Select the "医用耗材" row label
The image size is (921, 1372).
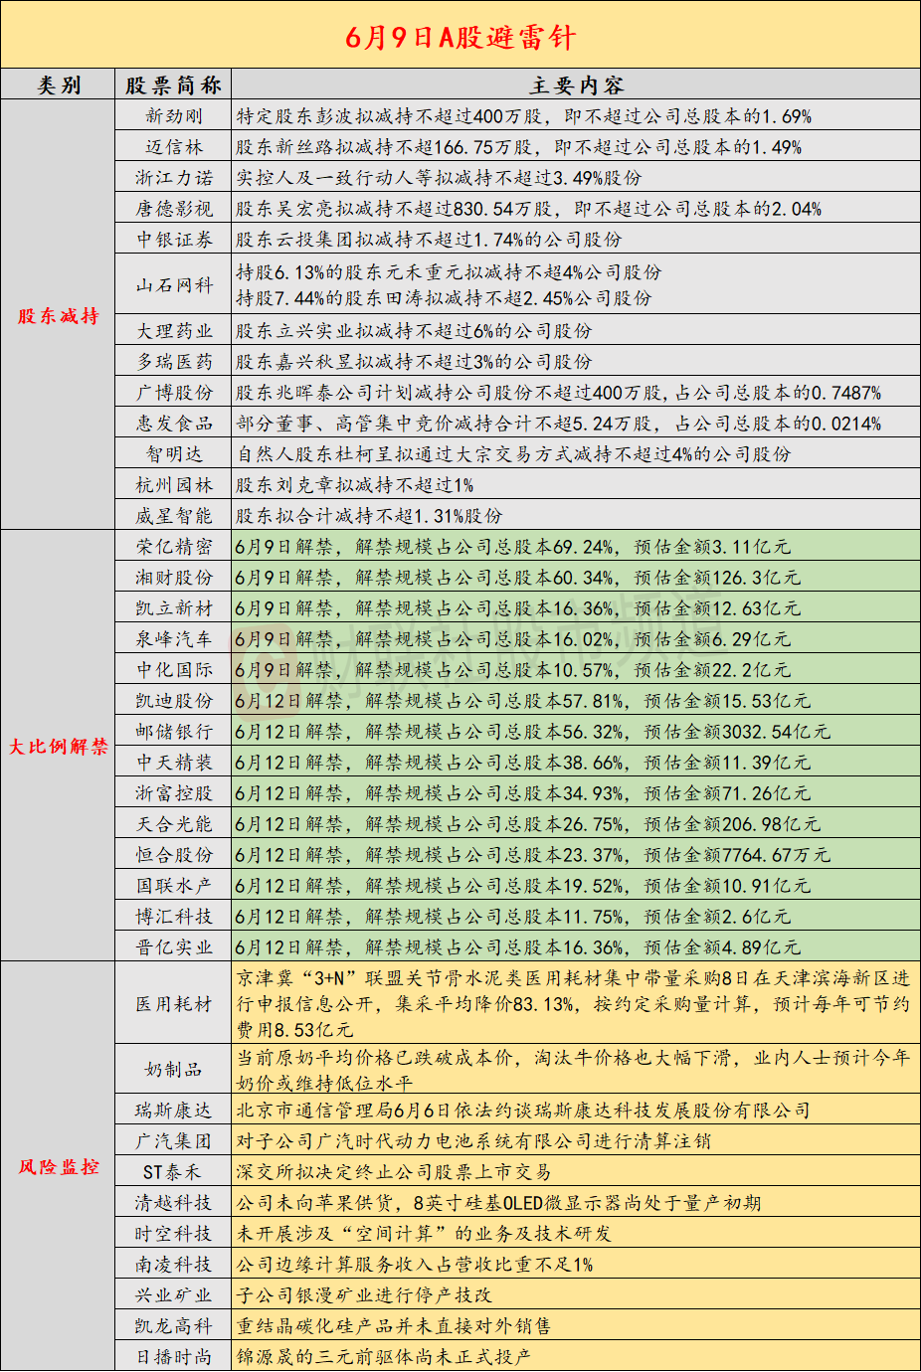tap(174, 1004)
